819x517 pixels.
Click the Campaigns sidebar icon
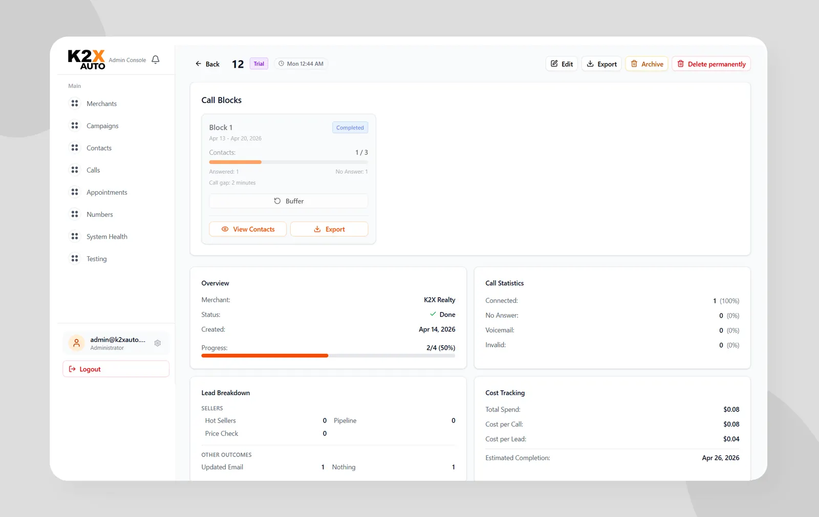[x=75, y=126]
